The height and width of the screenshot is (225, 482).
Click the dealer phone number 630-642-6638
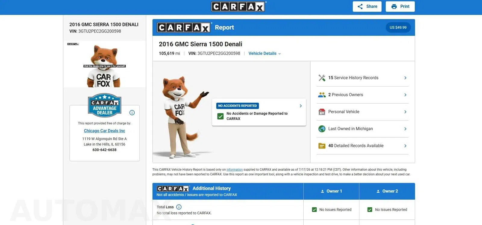(105, 150)
